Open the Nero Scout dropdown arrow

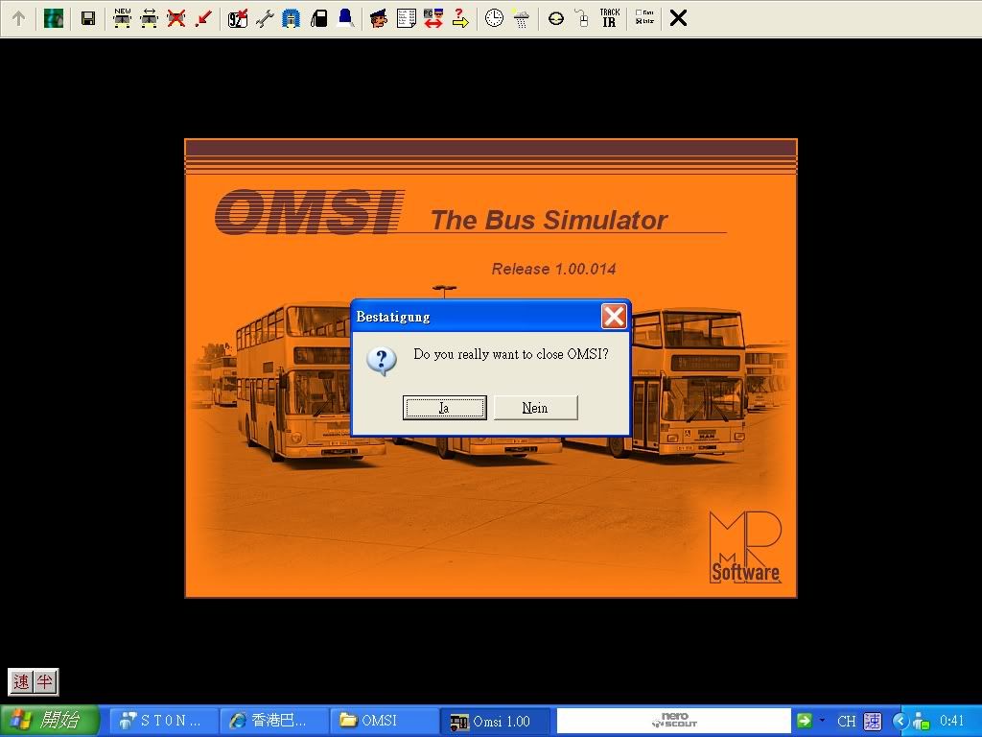point(822,721)
